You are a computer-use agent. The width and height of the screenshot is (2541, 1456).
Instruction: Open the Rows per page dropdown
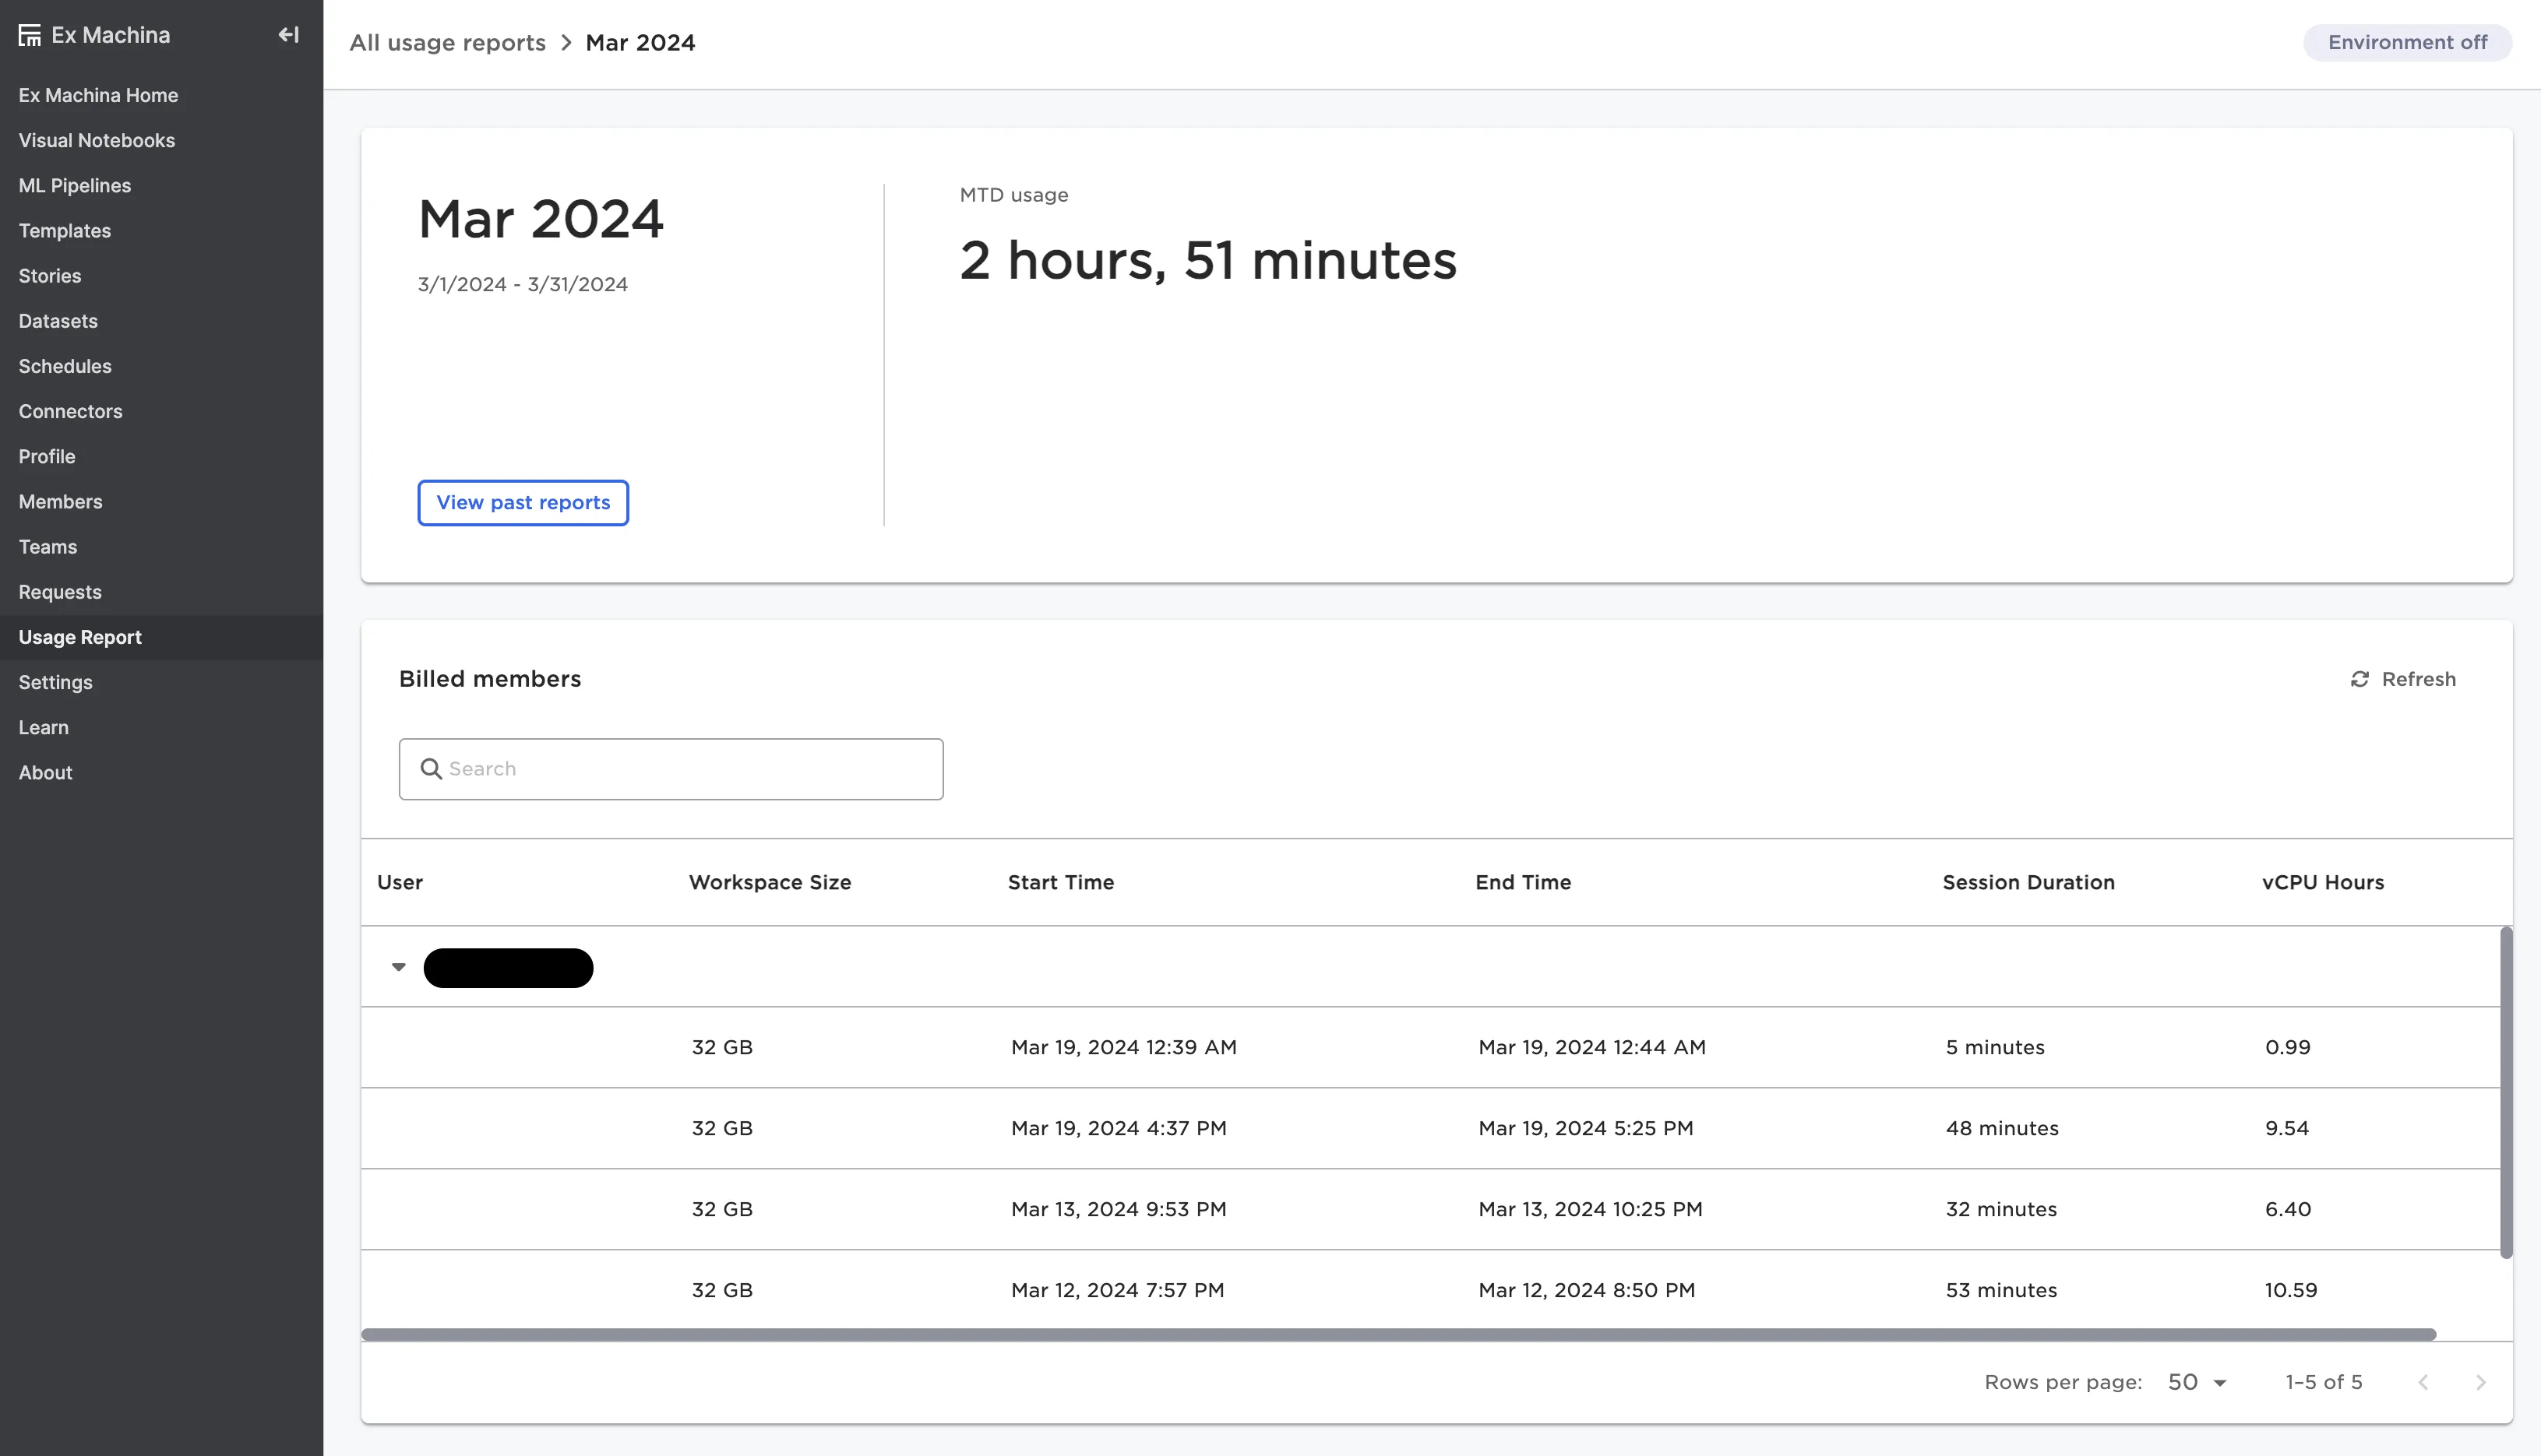(x=2197, y=1382)
